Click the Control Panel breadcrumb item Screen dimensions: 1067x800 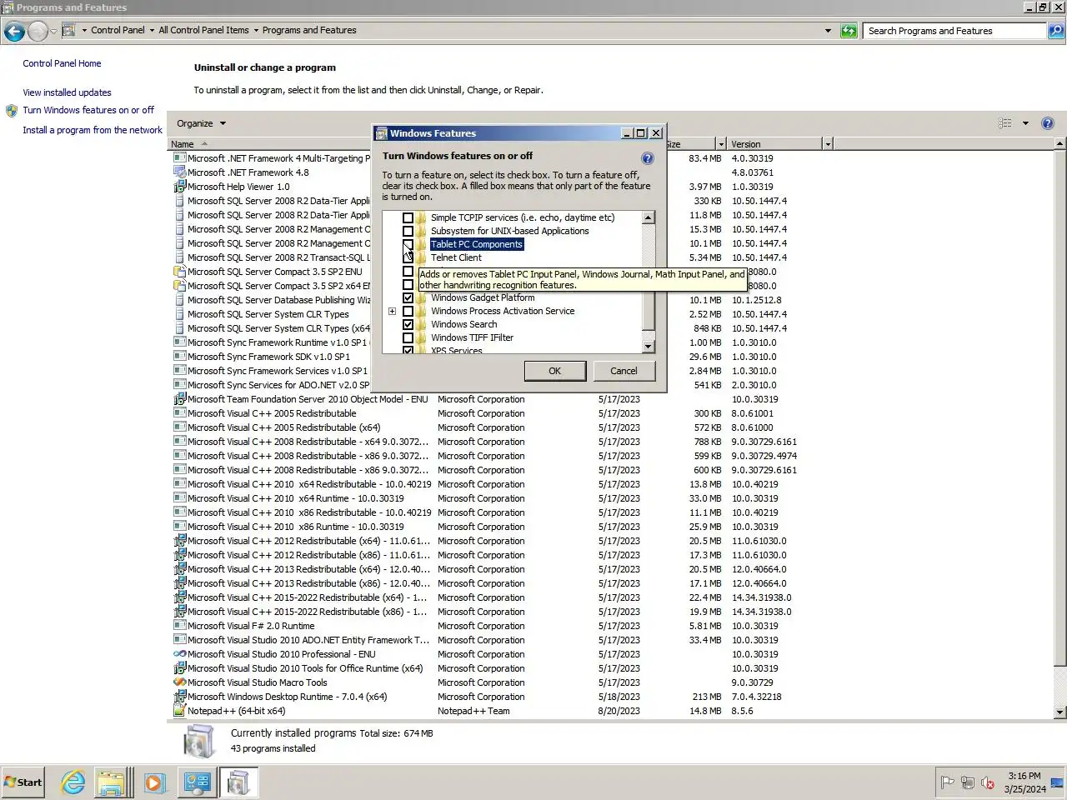click(x=118, y=30)
